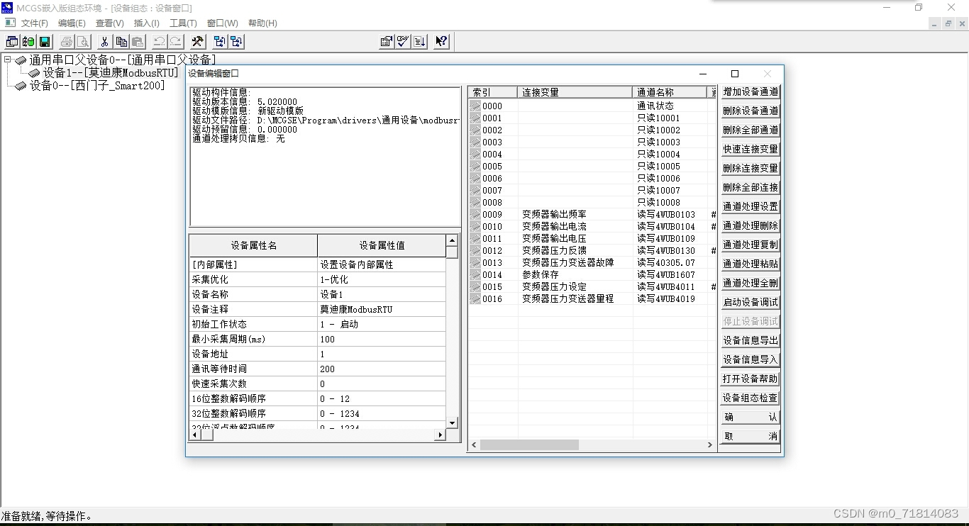Click the 设备地址 value cell 1
The width and height of the screenshot is (969, 526).
[x=382, y=354]
